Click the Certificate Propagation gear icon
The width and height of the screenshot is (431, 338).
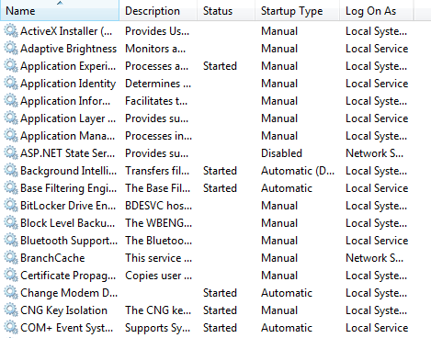click(11, 276)
